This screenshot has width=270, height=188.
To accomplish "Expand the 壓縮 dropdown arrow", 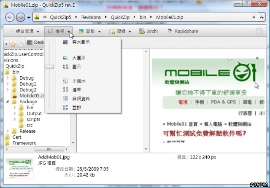I will tap(130, 32).
